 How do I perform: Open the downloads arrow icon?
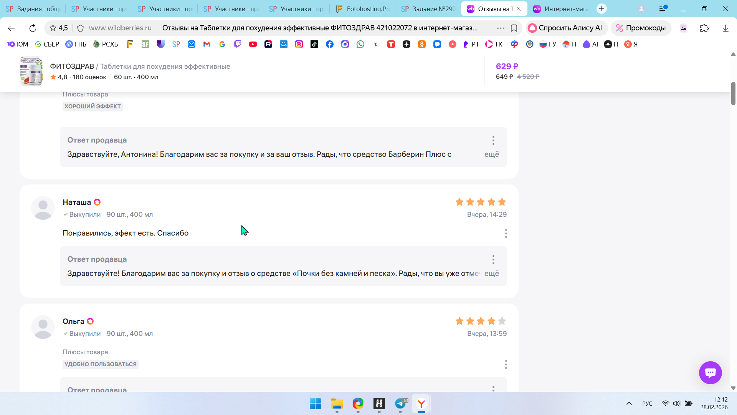point(725,28)
